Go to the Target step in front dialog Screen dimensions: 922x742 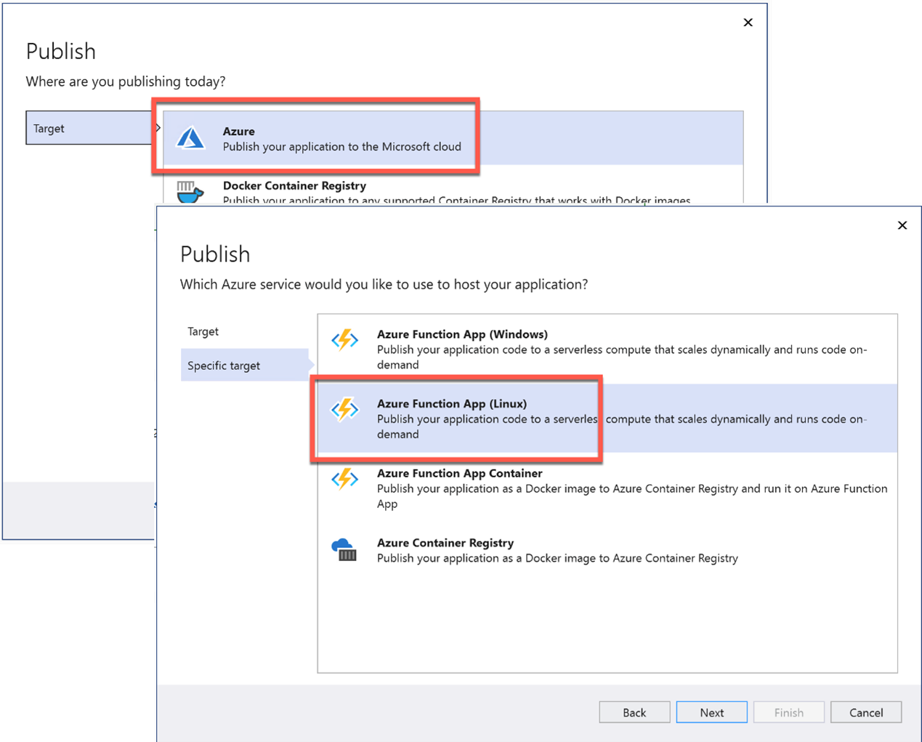[x=245, y=331]
